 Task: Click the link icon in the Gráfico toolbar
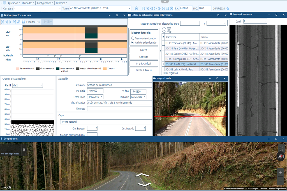click(18, 22)
